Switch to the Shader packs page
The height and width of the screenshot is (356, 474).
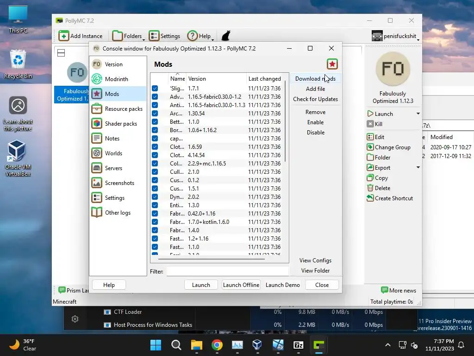[118, 123]
